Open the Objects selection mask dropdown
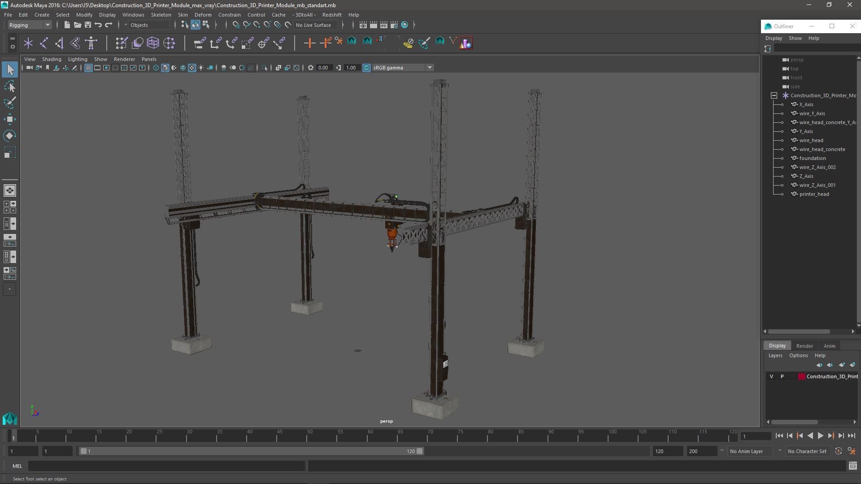 pos(148,25)
